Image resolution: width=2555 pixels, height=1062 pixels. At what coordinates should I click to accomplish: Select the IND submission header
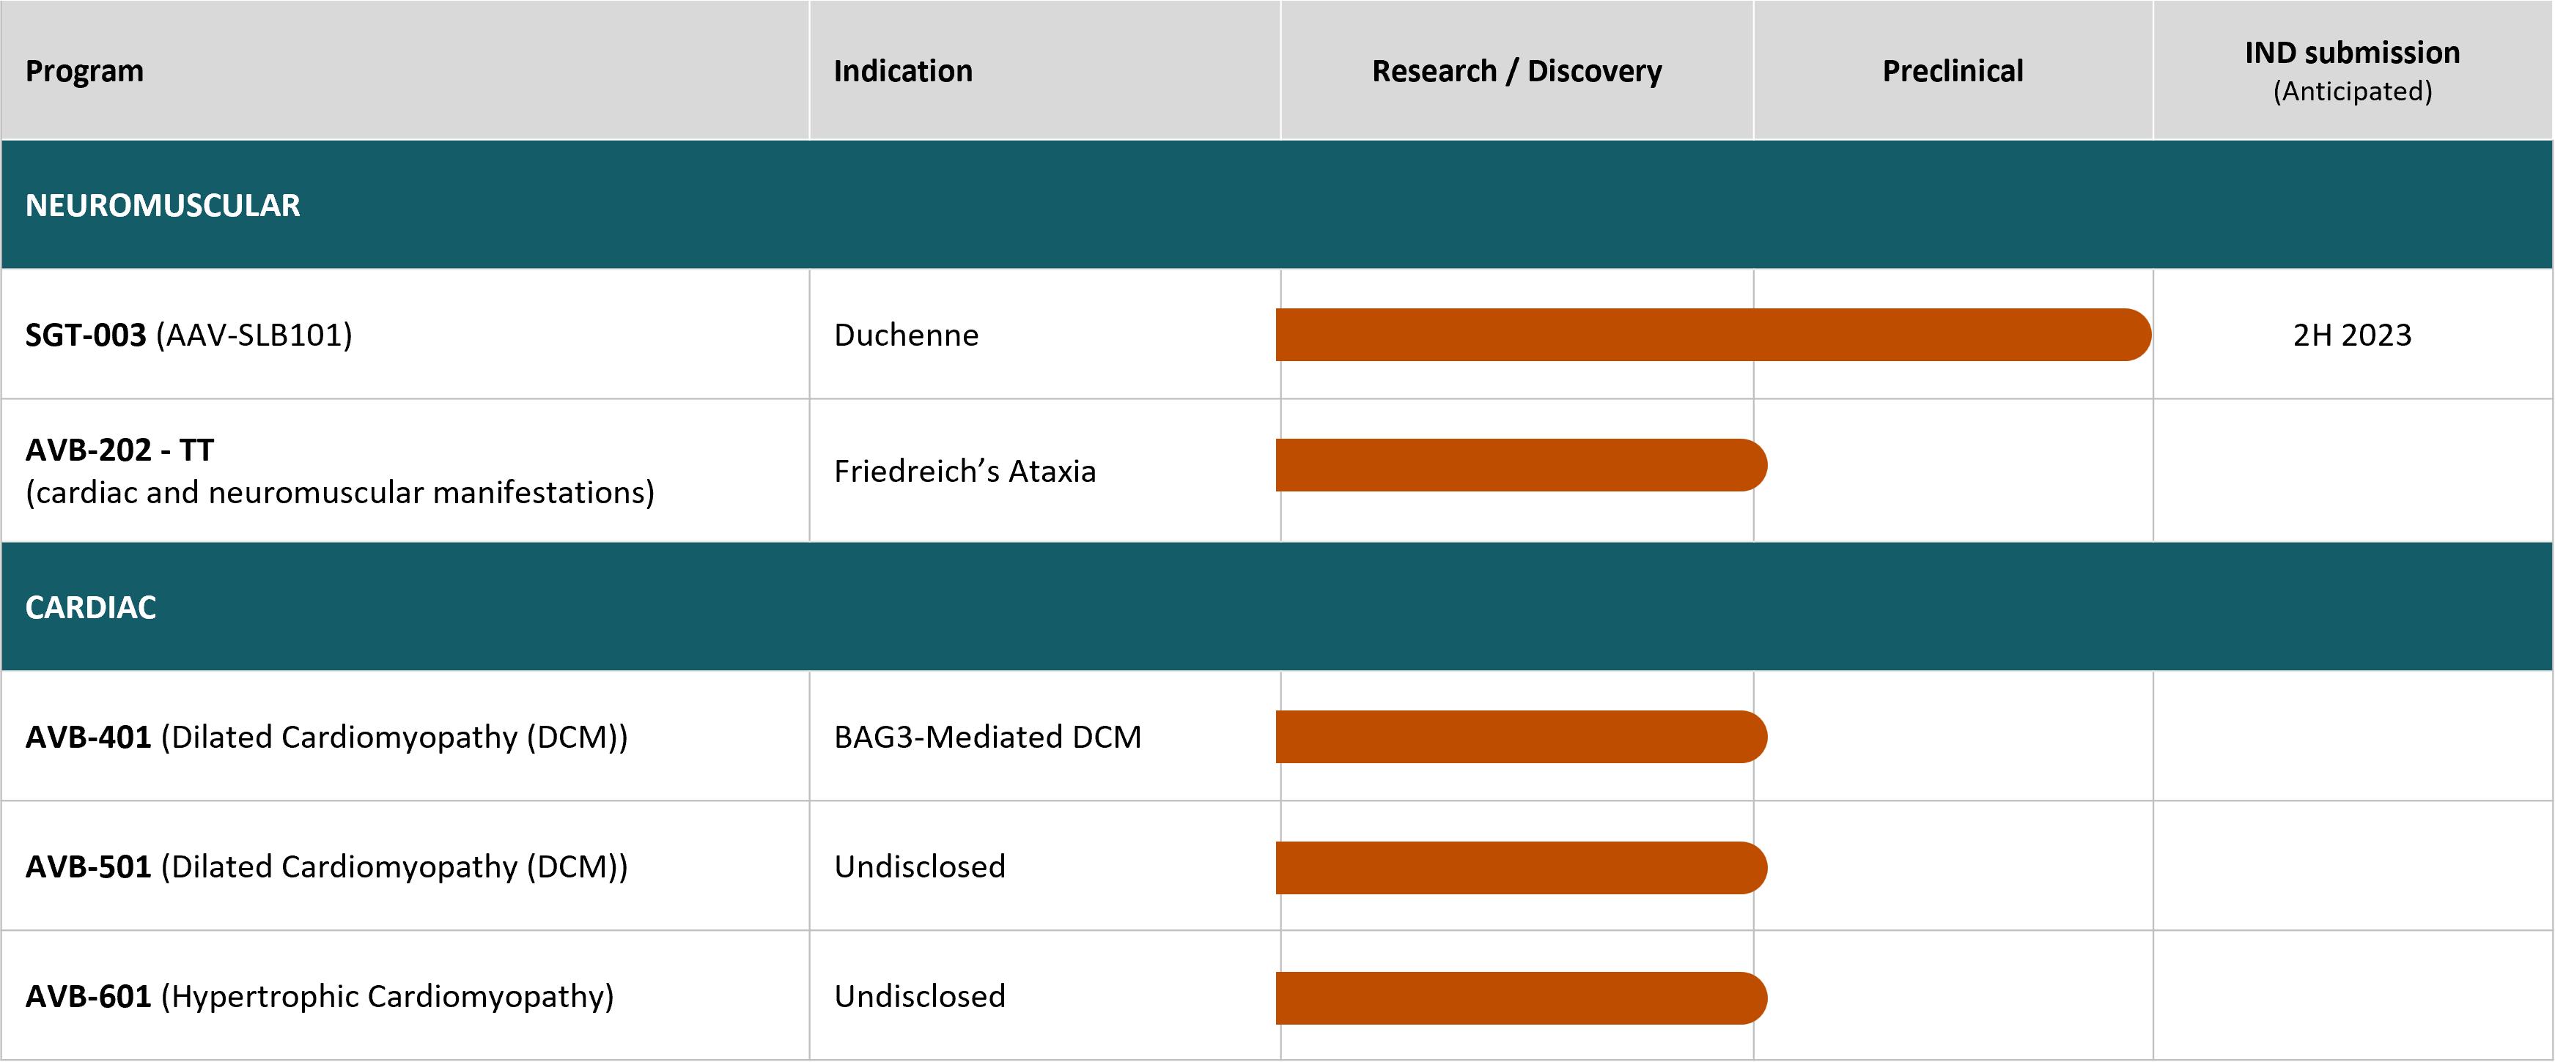[2352, 53]
